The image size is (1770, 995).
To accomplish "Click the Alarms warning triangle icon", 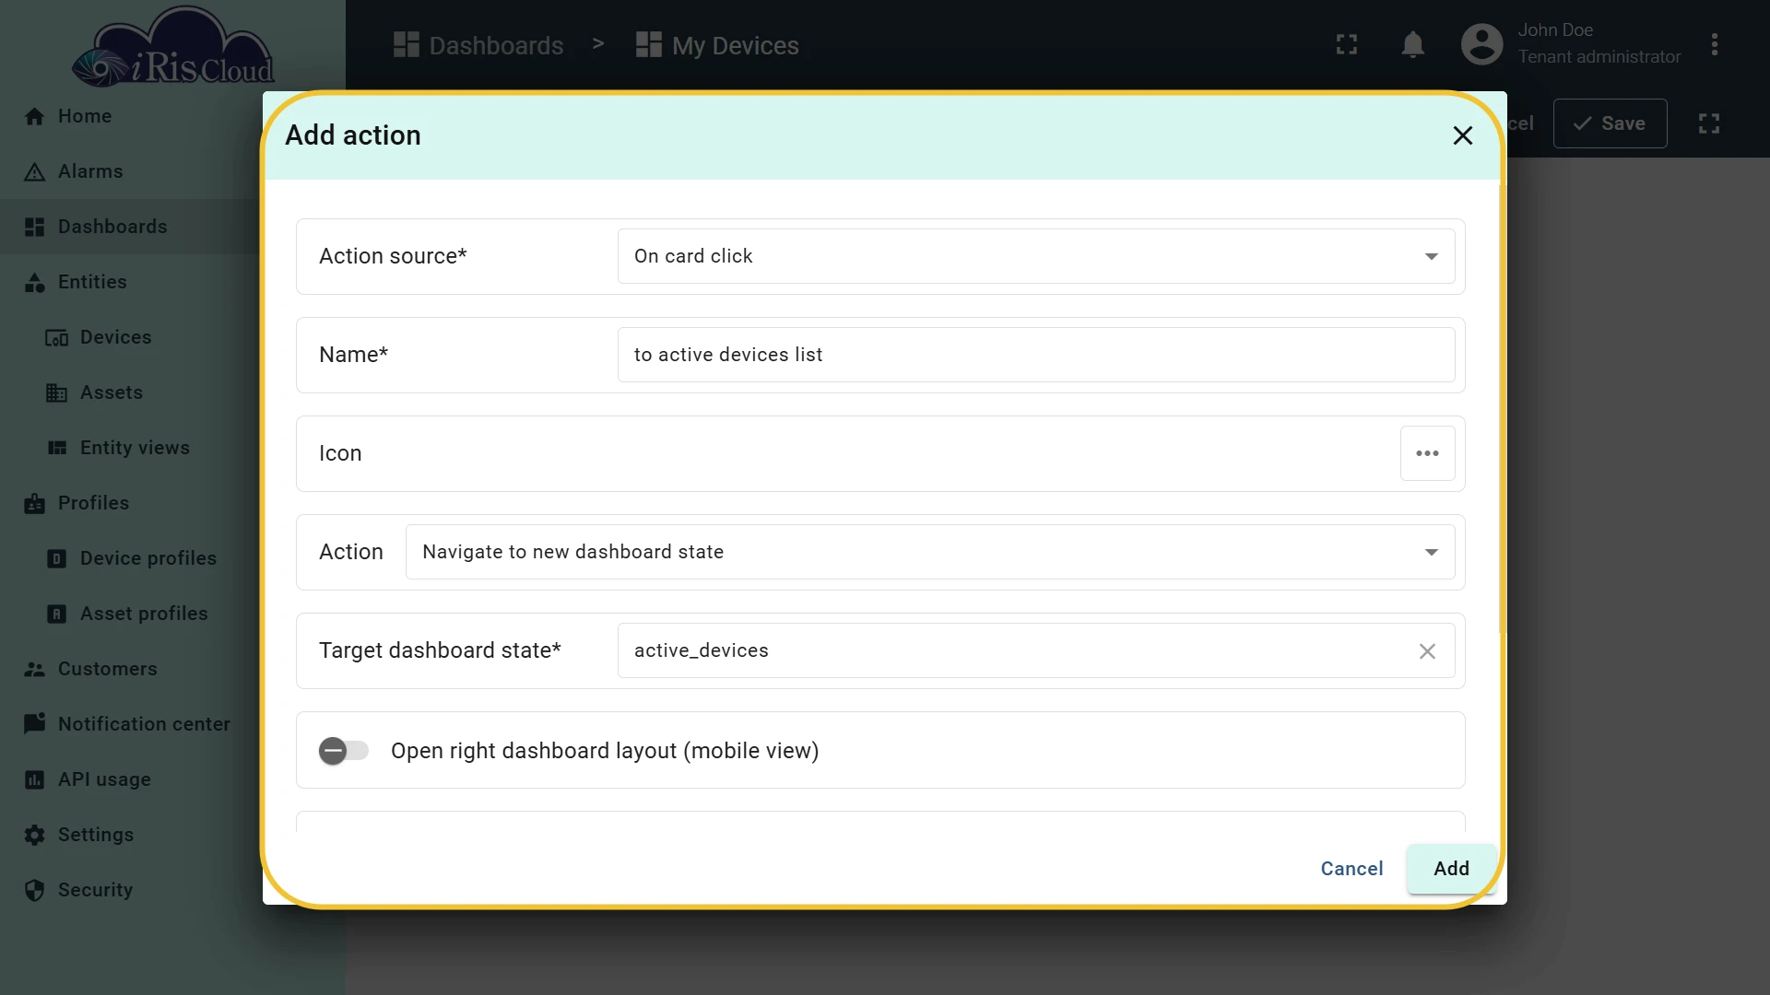I will [x=34, y=171].
